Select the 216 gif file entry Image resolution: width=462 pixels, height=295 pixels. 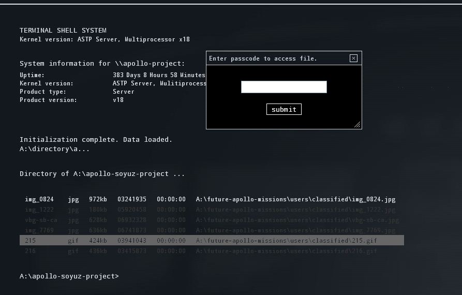tap(31, 251)
